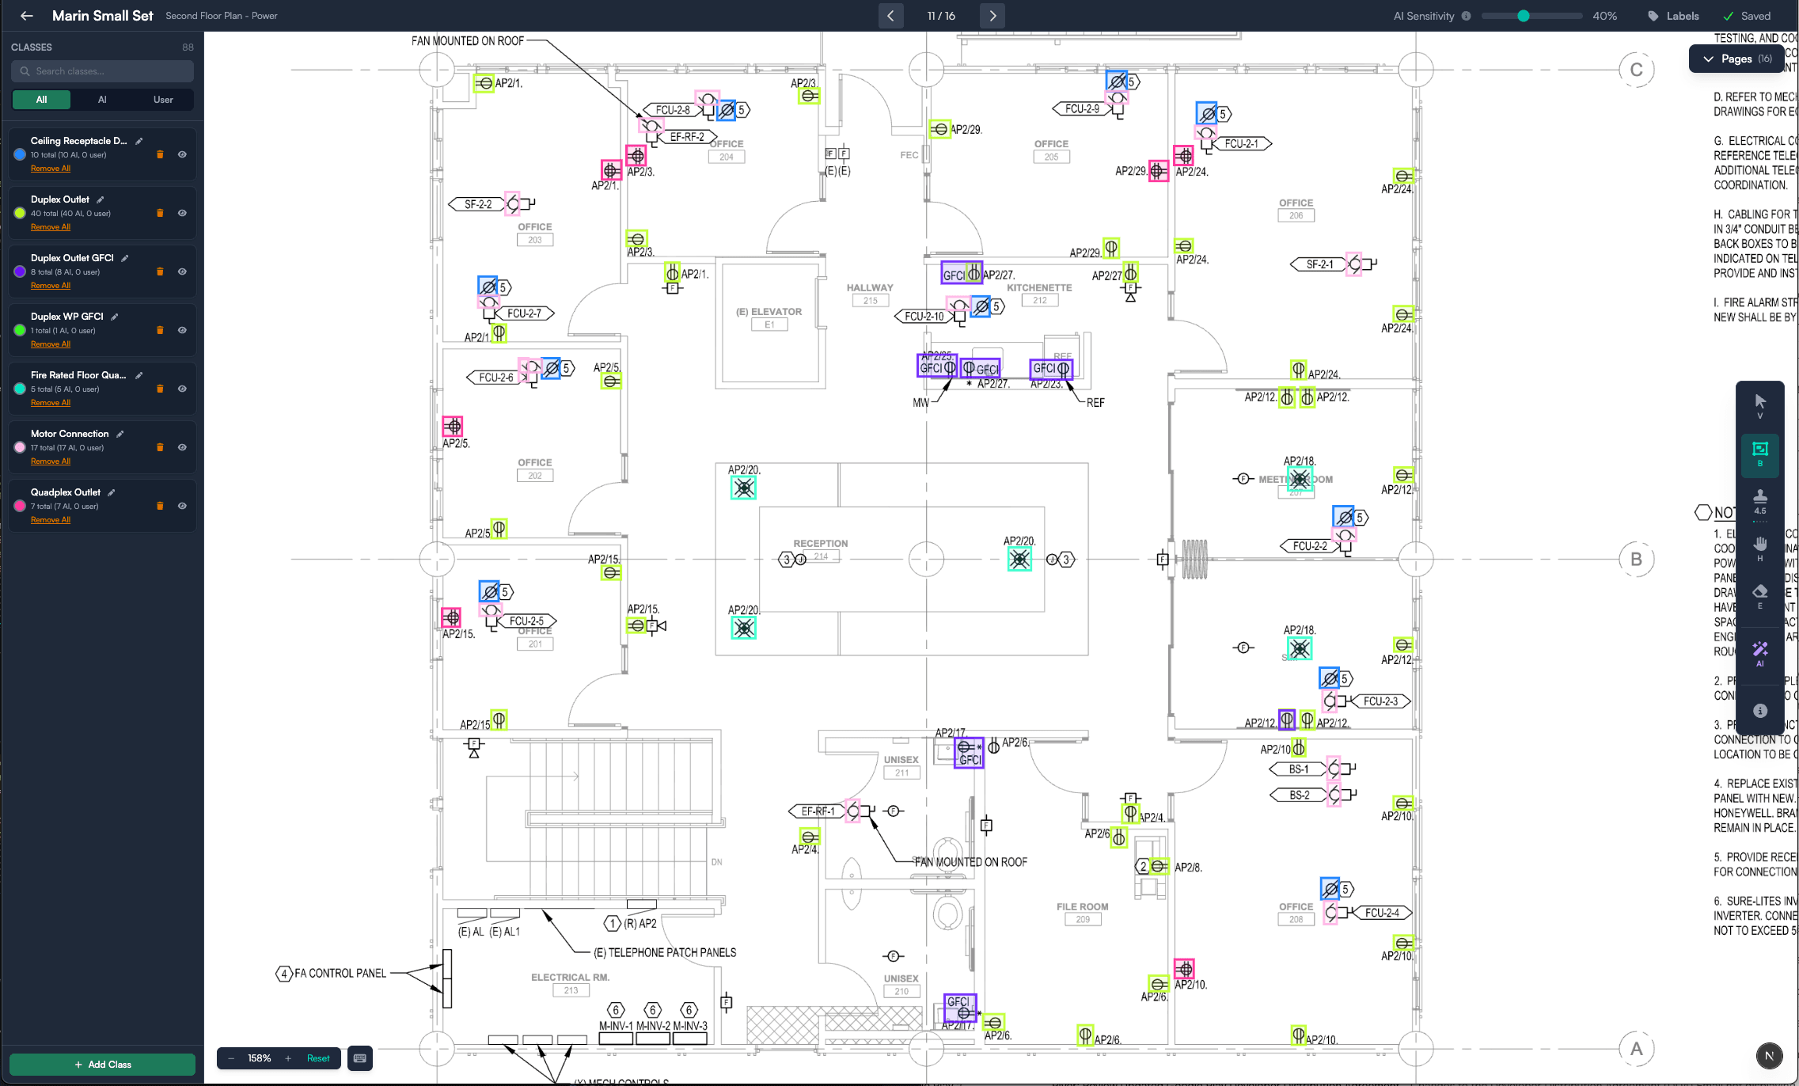The height and width of the screenshot is (1086, 1799).
Task: Click the info icon below the toolbar
Action: click(x=1760, y=710)
